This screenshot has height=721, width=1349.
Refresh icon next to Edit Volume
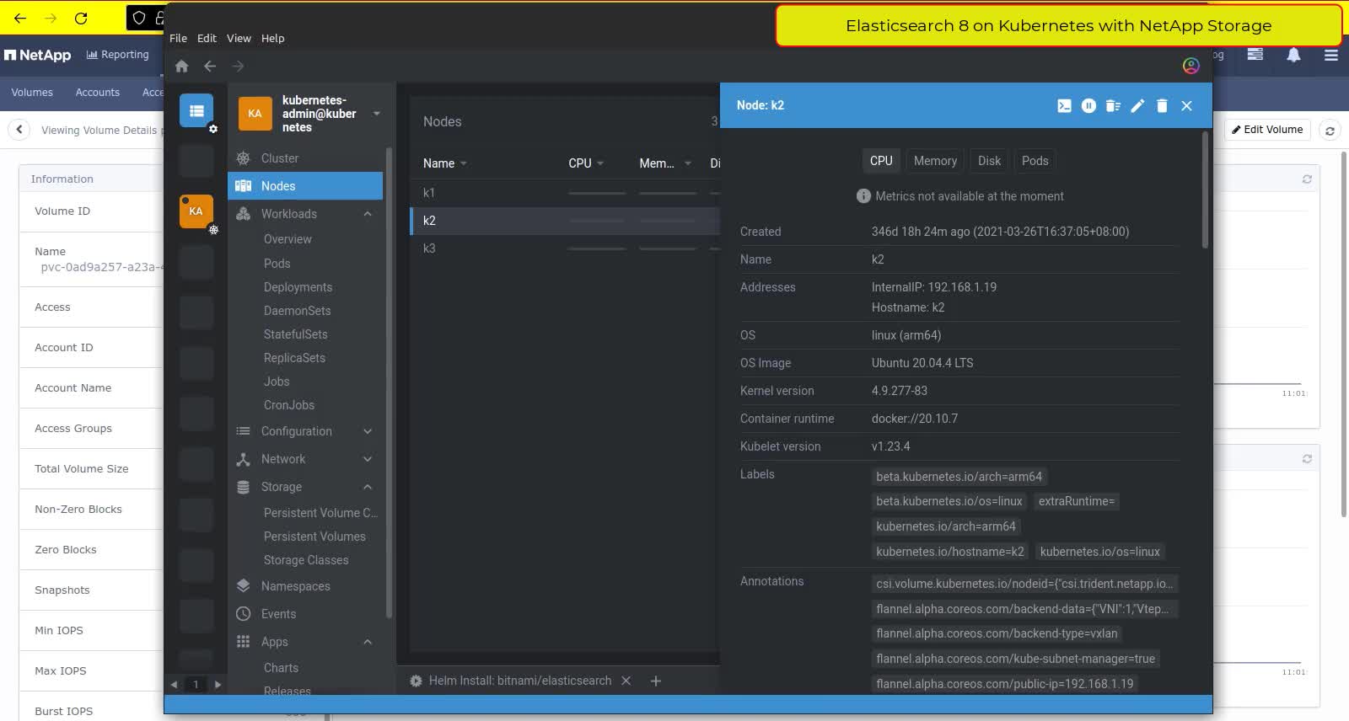point(1330,131)
